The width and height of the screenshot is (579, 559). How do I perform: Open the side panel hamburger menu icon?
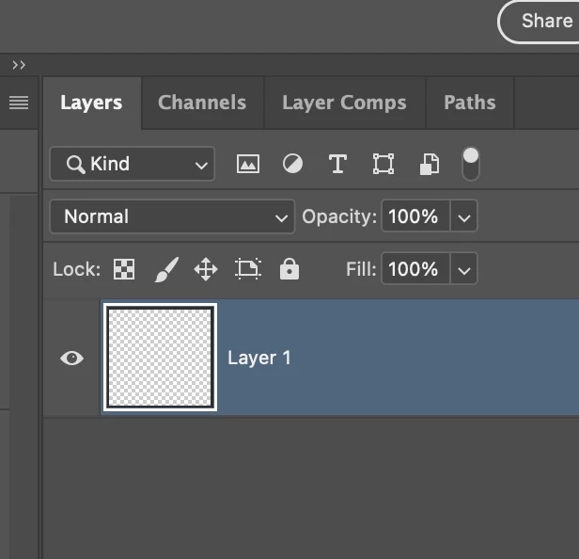pyautogui.click(x=19, y=103)
